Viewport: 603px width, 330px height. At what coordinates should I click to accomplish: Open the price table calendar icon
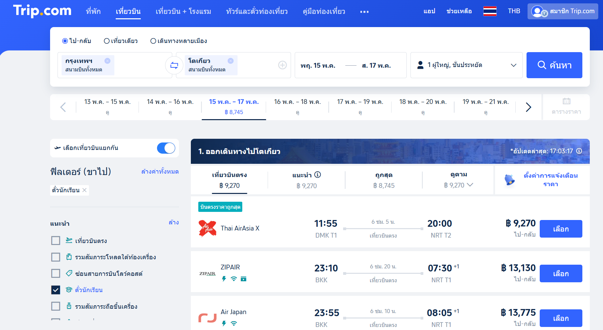click(x=566, y=101)
